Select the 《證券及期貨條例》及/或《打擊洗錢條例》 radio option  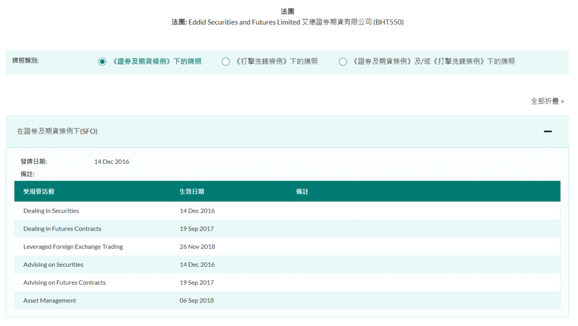(x=343, y=61)
